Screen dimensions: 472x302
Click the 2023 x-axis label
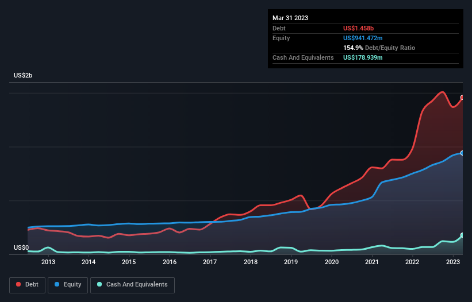click(452, 262)
